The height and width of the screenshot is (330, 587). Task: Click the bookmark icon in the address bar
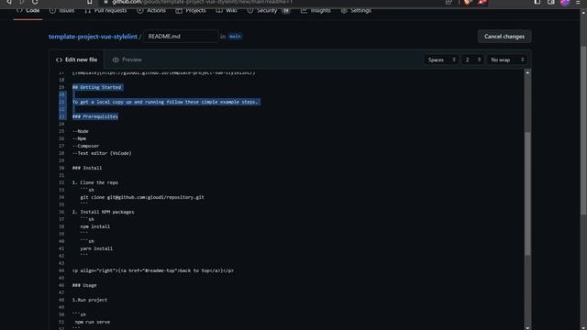tap(89, 2)
